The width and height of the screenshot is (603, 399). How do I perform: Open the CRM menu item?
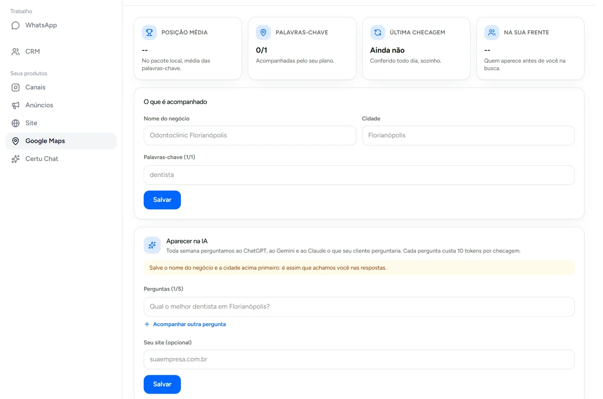pos(61,52)
